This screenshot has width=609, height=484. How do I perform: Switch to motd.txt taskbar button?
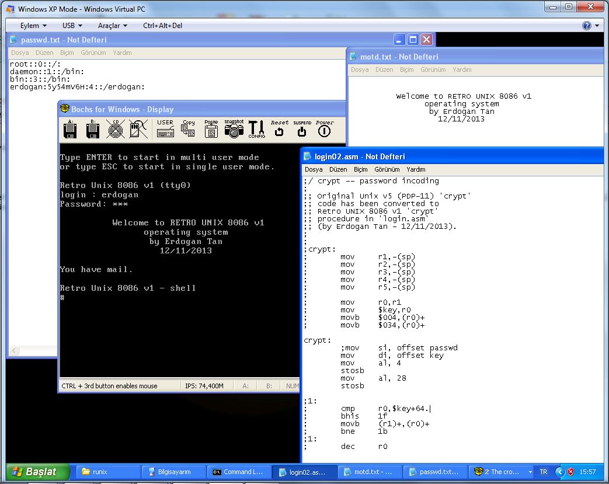click(370, 472)
